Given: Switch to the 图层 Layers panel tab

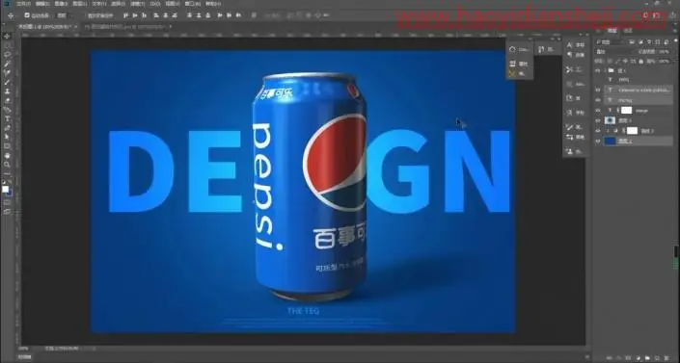Looking at the screenshot, I should (x=612, y=31).
